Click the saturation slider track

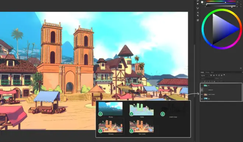[x=221, y=4]
